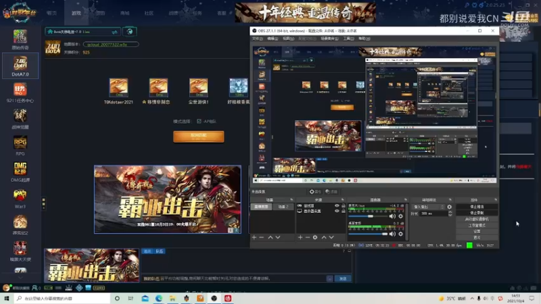
Task: Open the 9211任务中心 sidebar icon
Action: click(x=20, y=93)
